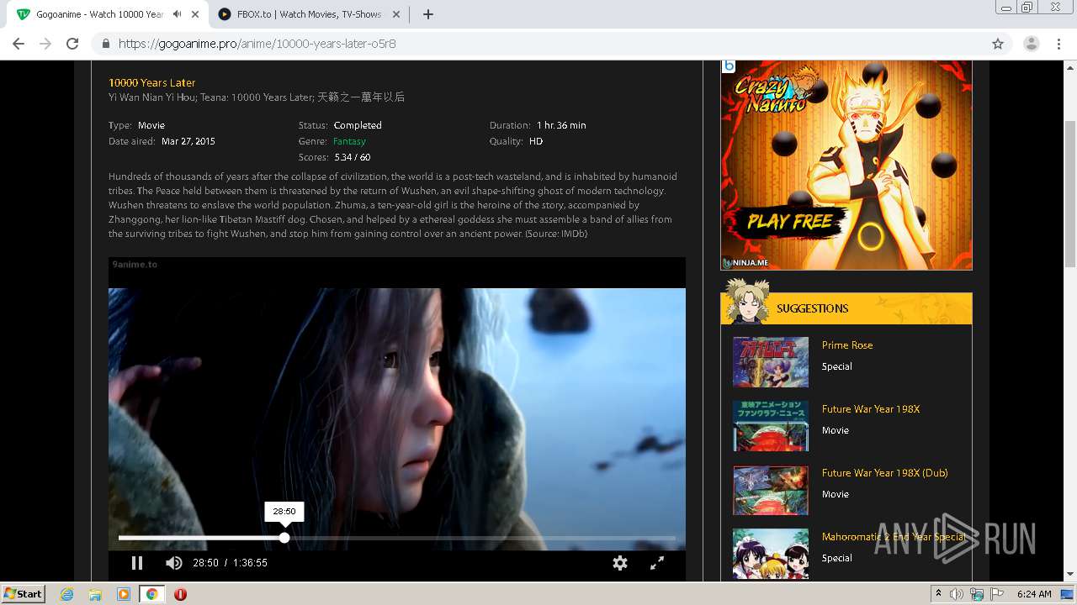Seek on the unplayed part of the progress bar
This screenshot has width=1077, height=605.
pyautogui.click(x=481, y=538)
